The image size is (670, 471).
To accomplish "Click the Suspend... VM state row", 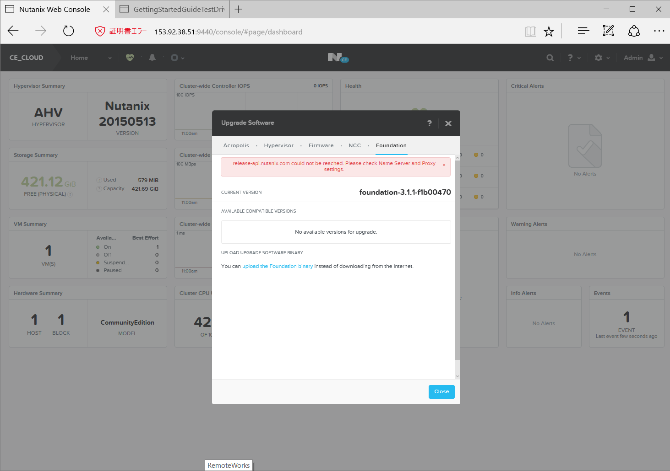I will [x=127, y=262].
